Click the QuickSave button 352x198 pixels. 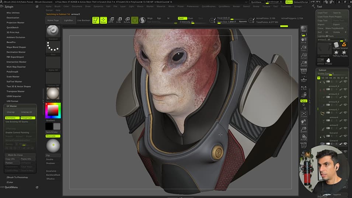tap(257, 2)
